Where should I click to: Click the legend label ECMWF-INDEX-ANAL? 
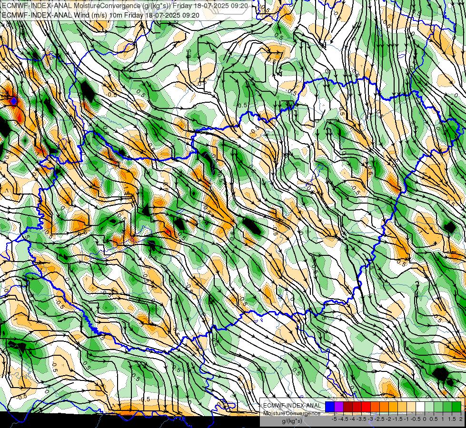pos(292,406)
